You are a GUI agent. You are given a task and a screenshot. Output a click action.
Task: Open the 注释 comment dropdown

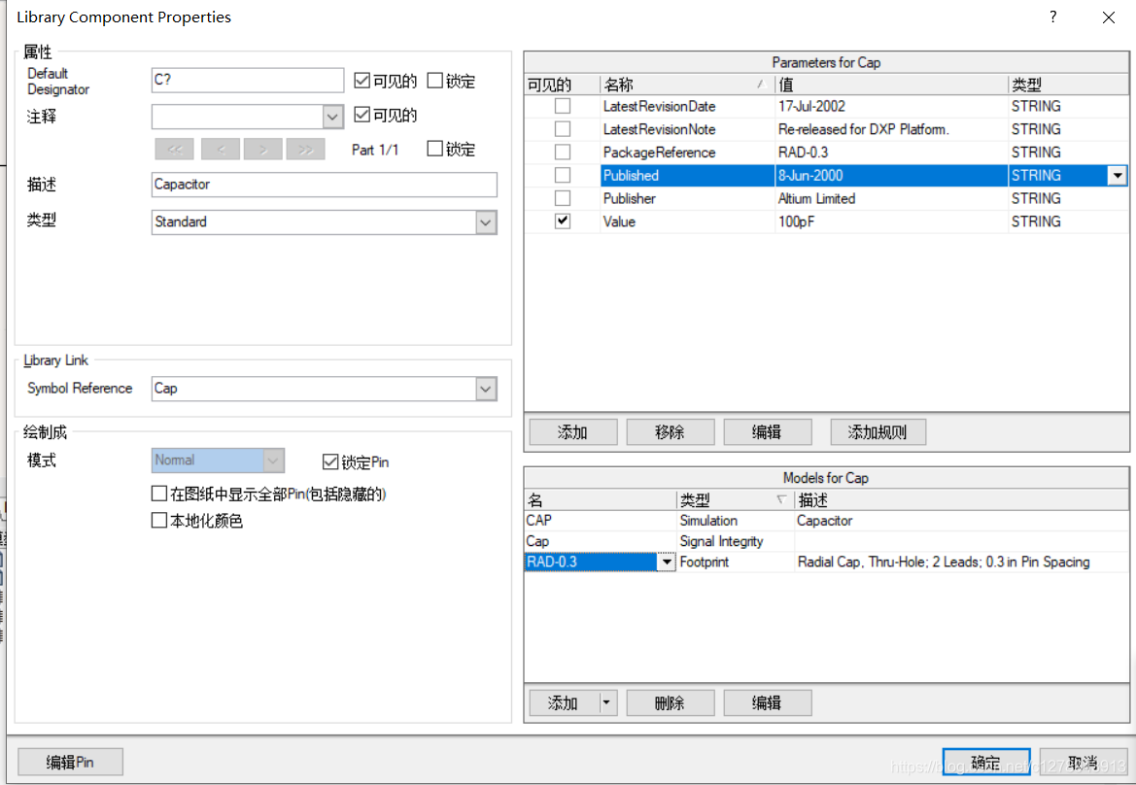(x=333, y=117)
